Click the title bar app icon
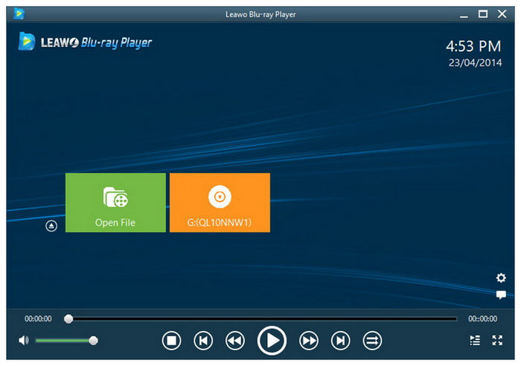The width and height of the screenshot is (521, 366). pyautogui.click(x=19, y=13)
